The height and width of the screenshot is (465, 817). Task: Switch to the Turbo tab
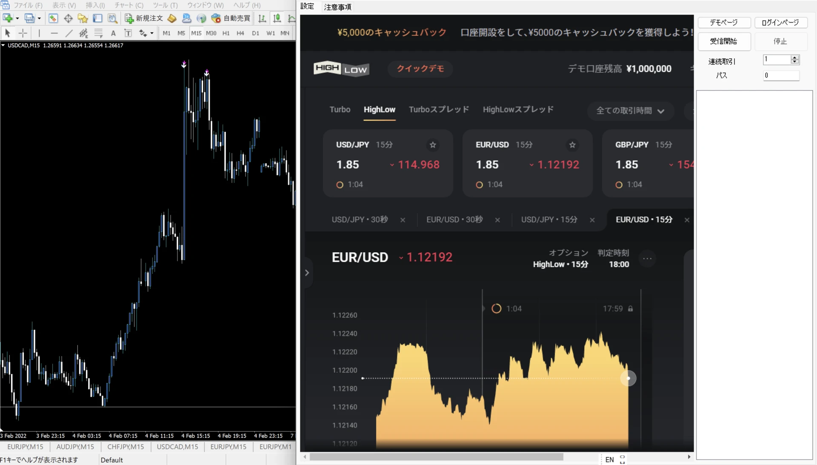[340, 109]
